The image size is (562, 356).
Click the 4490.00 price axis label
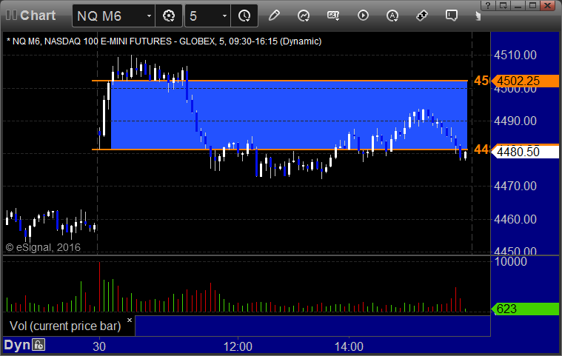(515, 121)
